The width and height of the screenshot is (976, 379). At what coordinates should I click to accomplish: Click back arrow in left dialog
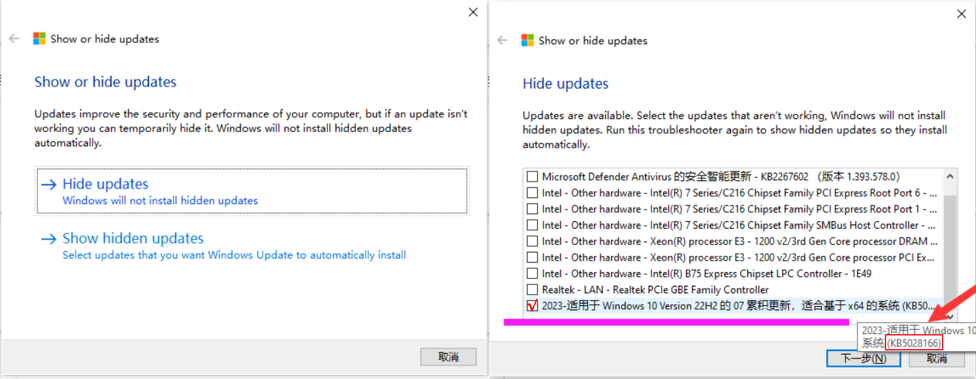point(14,39)
